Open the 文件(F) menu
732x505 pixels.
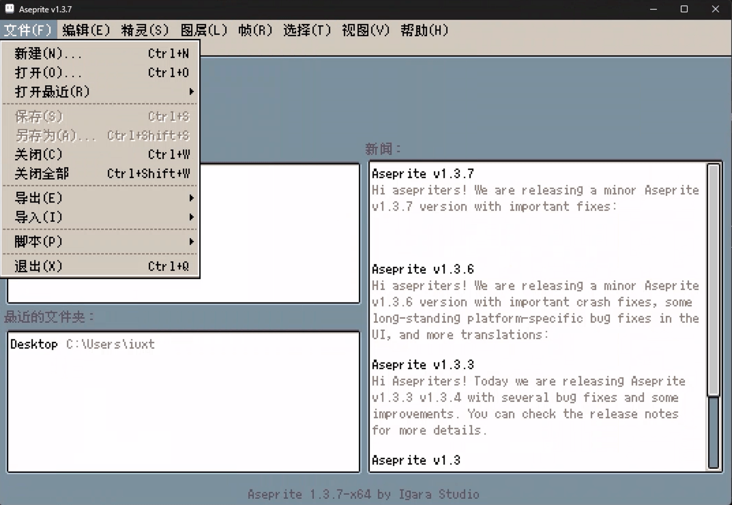pyautogui.click(x=28, y=30)
